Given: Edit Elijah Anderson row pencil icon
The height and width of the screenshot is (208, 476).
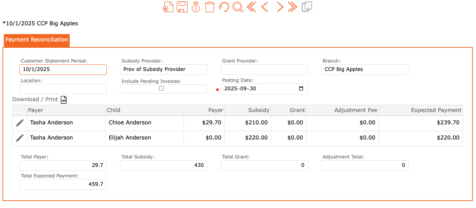Looking at the screenshot, I should pyautogui.click(x=20, y=138).
